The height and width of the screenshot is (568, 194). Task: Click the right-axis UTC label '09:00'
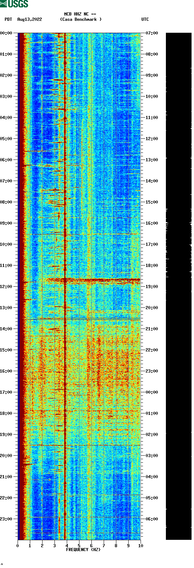point(152,75)
